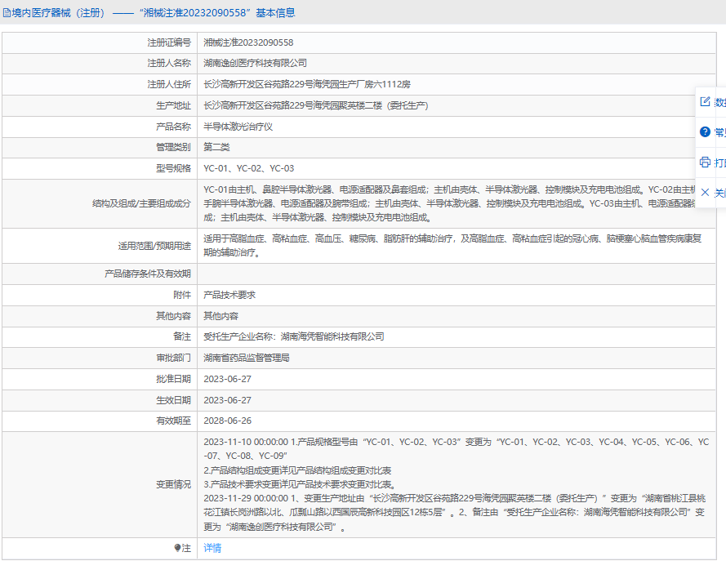Open the 详情 link in the last row
This screenshot has height=561, width=726.
(x=212, y=548)
